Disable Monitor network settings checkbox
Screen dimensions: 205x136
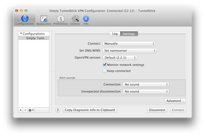pyautogui.click(x=104, y=65)
